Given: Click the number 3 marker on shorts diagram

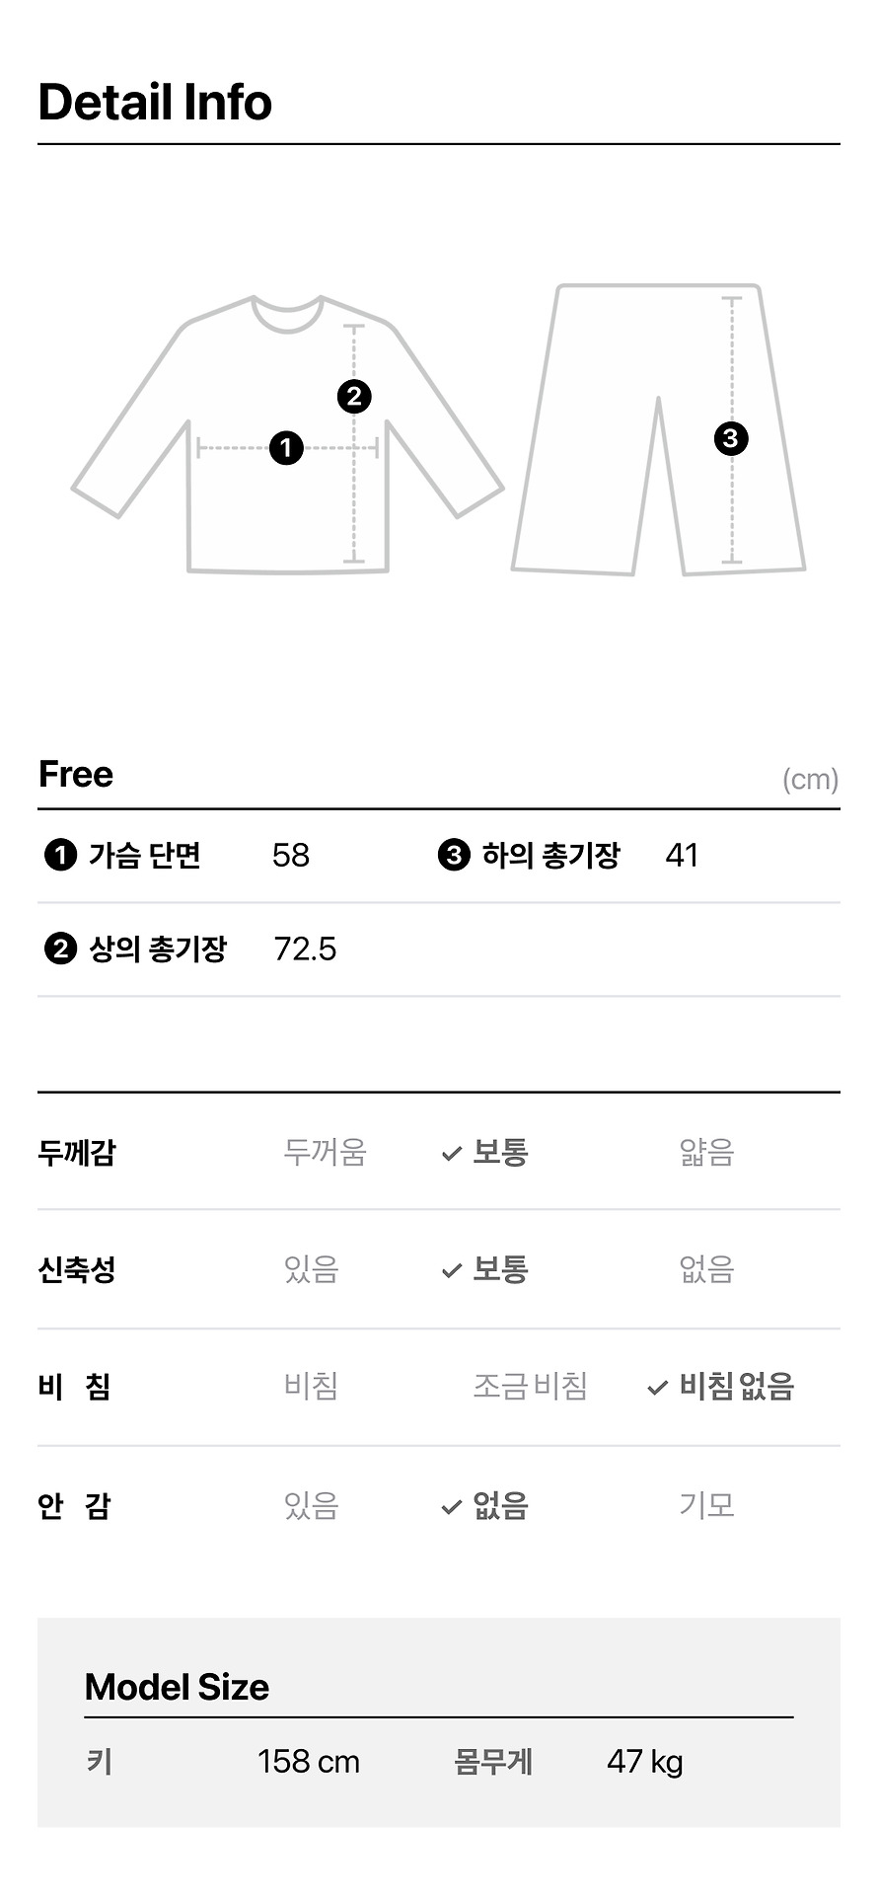Looking at the screenshot, I should click(x=731, y=438).
